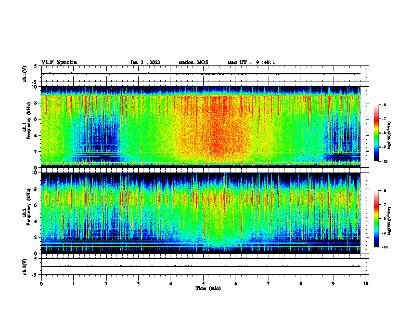412x318 pixels.
Task: Click the ch.1 colorbar "log(PSD)" label
Action: tap(389, 136)
